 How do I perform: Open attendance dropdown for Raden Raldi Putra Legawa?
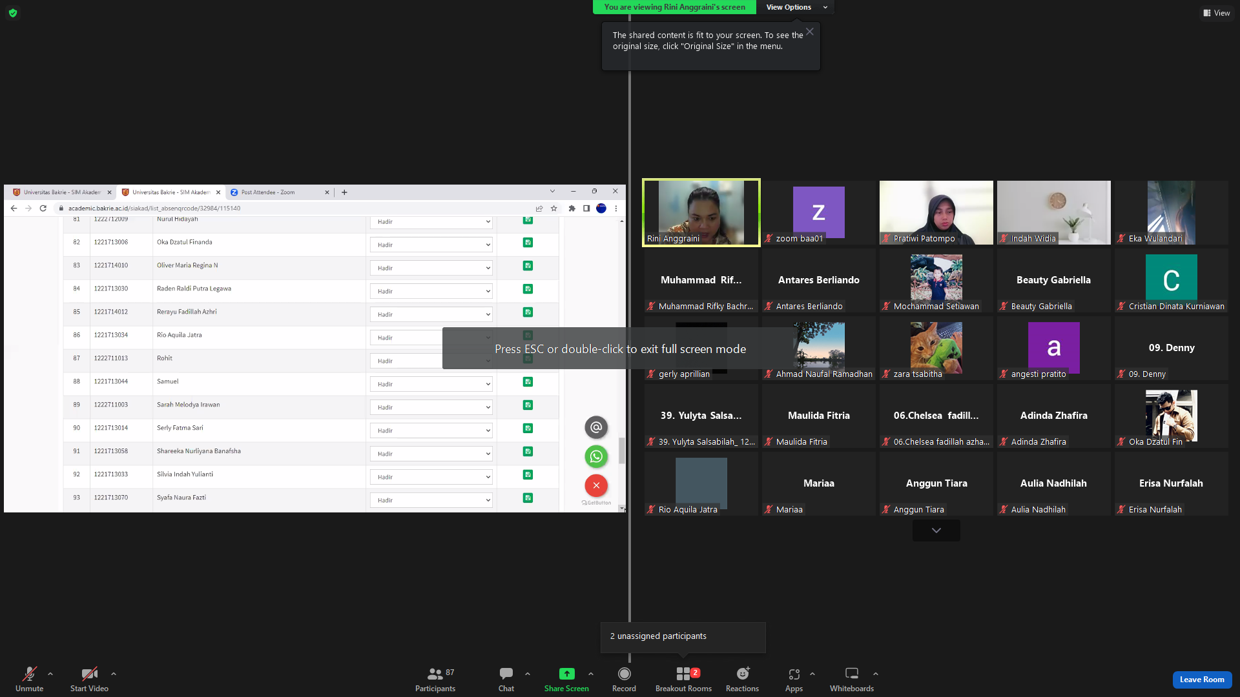[x=431, y=292]
